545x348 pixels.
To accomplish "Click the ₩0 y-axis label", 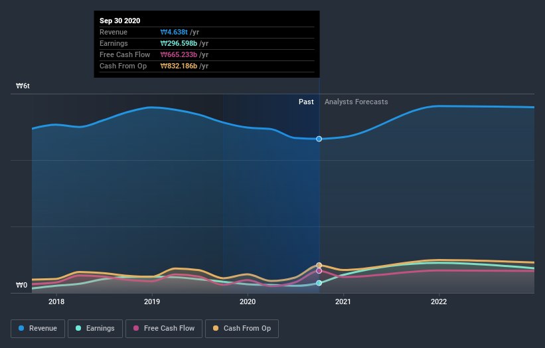I will pos(21,285).
